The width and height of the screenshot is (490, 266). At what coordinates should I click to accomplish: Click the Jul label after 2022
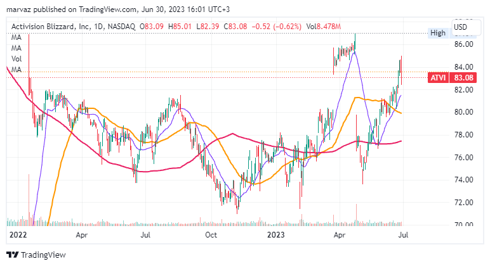[145, 235]
